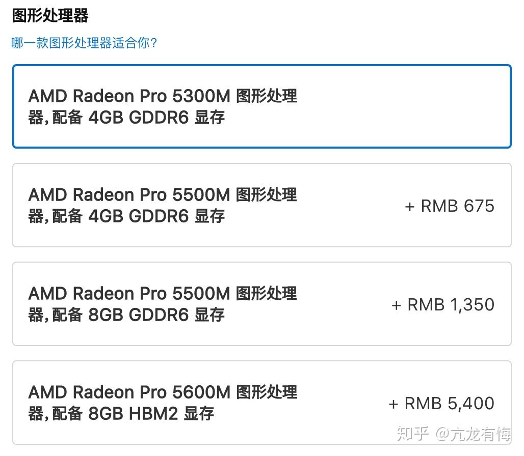Select the Radeon Pro 5600M HBM2 option
This screenshot has width=524, height=456.
(261, 403)
